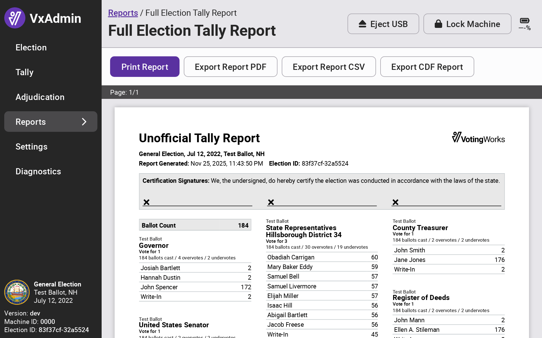Go to the Tally page
542x338 pixels.
(x=25, y=72)
